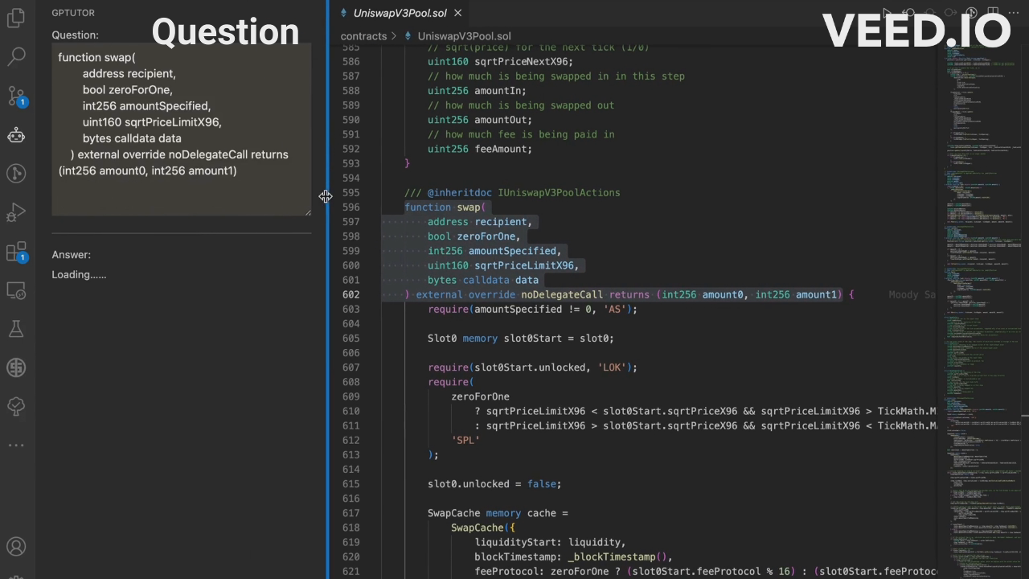Click line number 617 in the gutter

click(x=351, y=513)
